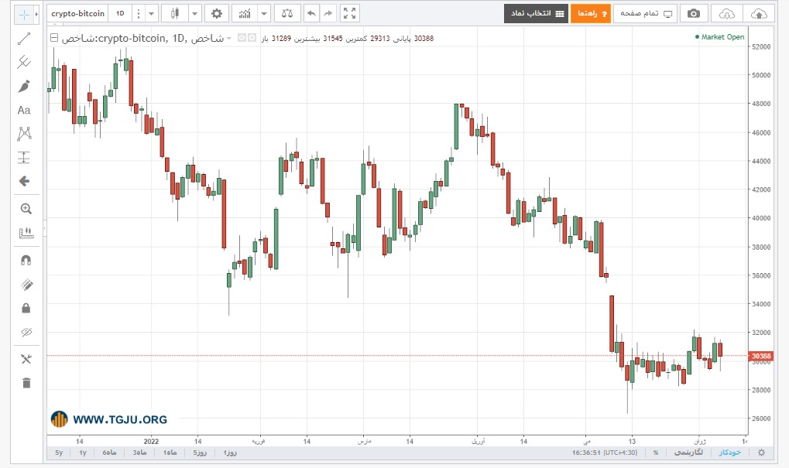Select the Aa text annotation tool
Viewport: 789px width, 468px height.
pos(24,110)
